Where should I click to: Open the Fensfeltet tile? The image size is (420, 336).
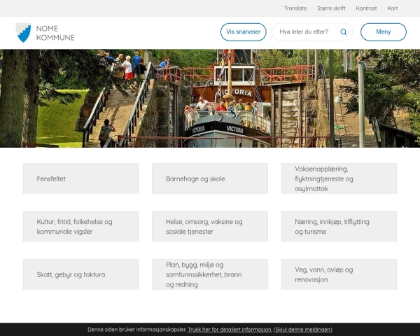(80, 178)
